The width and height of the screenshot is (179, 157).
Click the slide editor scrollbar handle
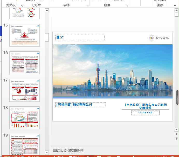[x=176, y=15]
